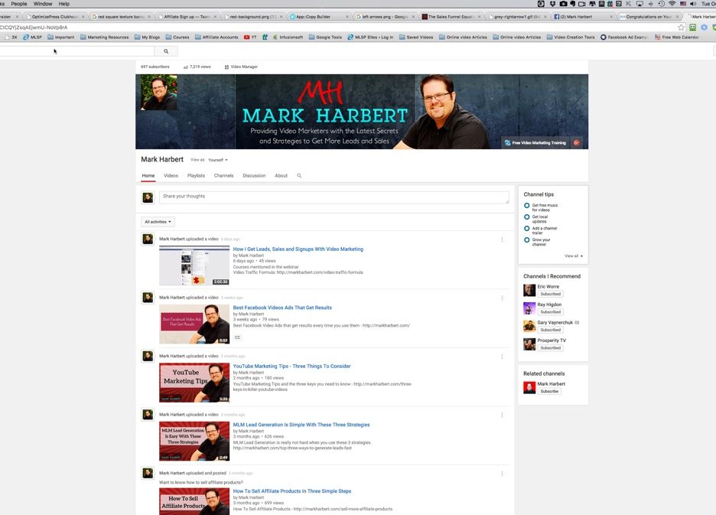Click Eric Worre's channel avatar
The image size is (716, 515).
coord(529,290)
